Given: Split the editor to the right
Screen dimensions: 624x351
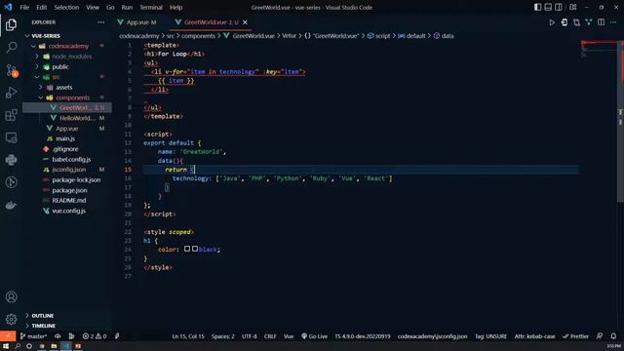Looking at the screenshot, I should [601, 22].
